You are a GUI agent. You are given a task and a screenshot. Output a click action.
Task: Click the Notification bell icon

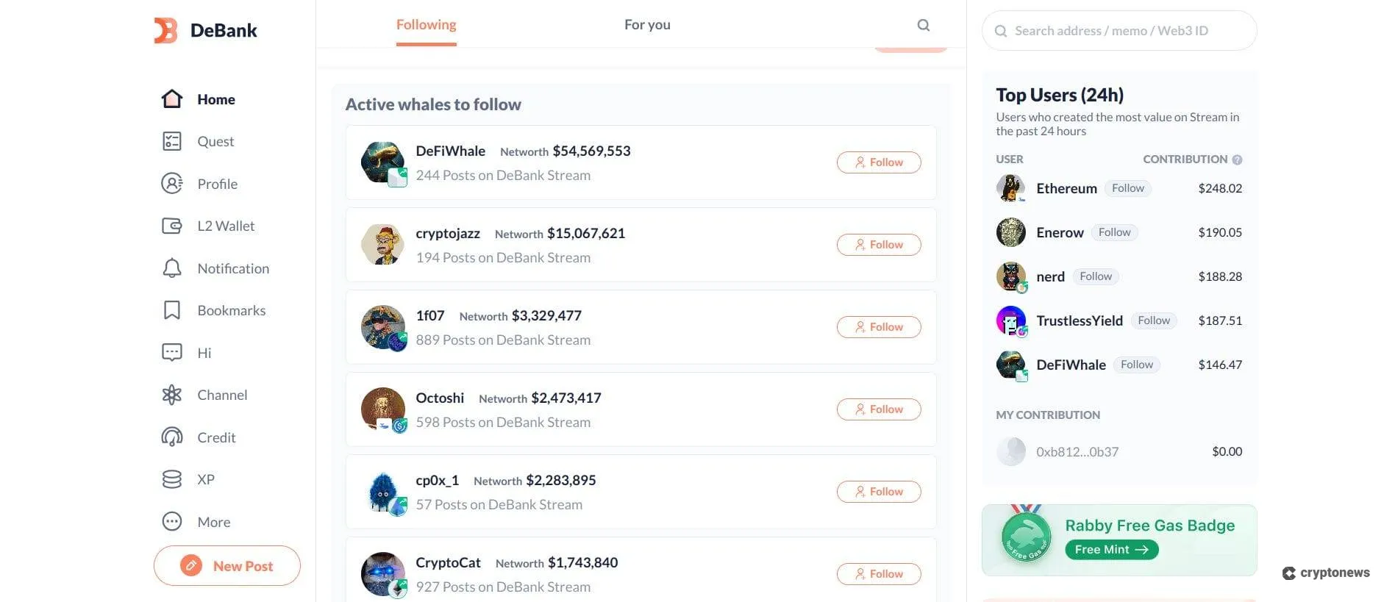pyautogui.click(x=171, y=268)
